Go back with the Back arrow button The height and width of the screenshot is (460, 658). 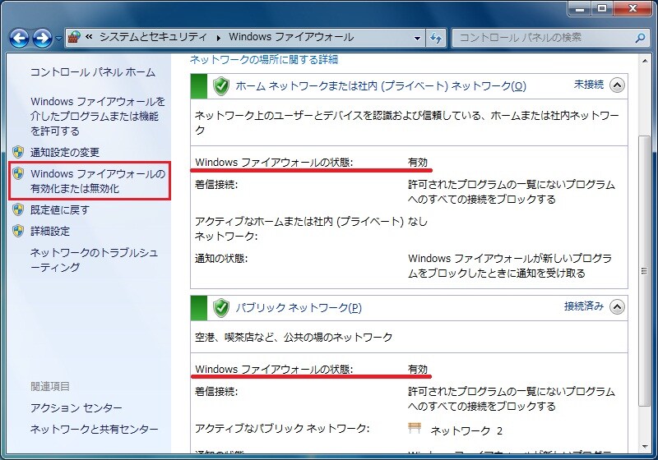[x=19, y=39]
